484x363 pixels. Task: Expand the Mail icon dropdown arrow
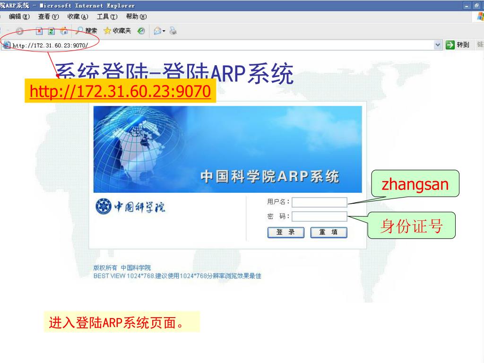164,31
